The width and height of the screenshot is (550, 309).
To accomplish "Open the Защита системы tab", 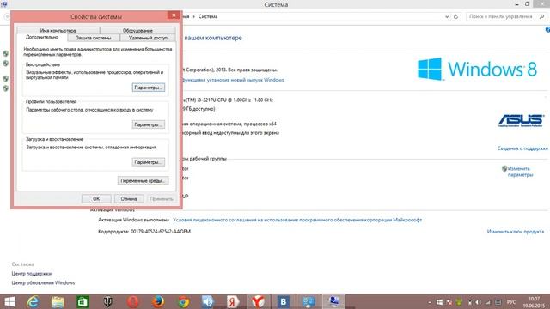I will click(x=94, y=38).
